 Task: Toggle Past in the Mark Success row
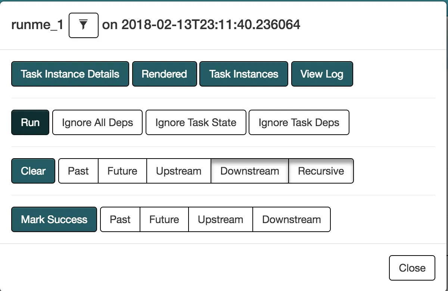120,219
